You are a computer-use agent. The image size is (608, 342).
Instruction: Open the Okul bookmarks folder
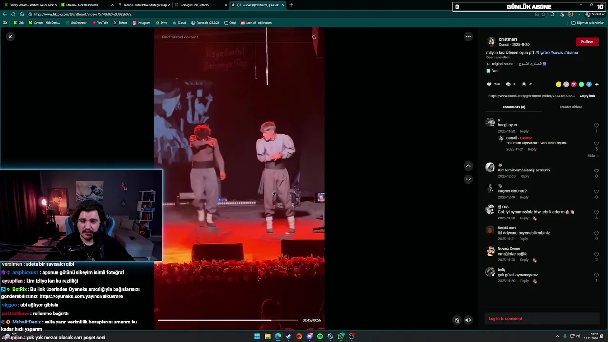[230, 23]
